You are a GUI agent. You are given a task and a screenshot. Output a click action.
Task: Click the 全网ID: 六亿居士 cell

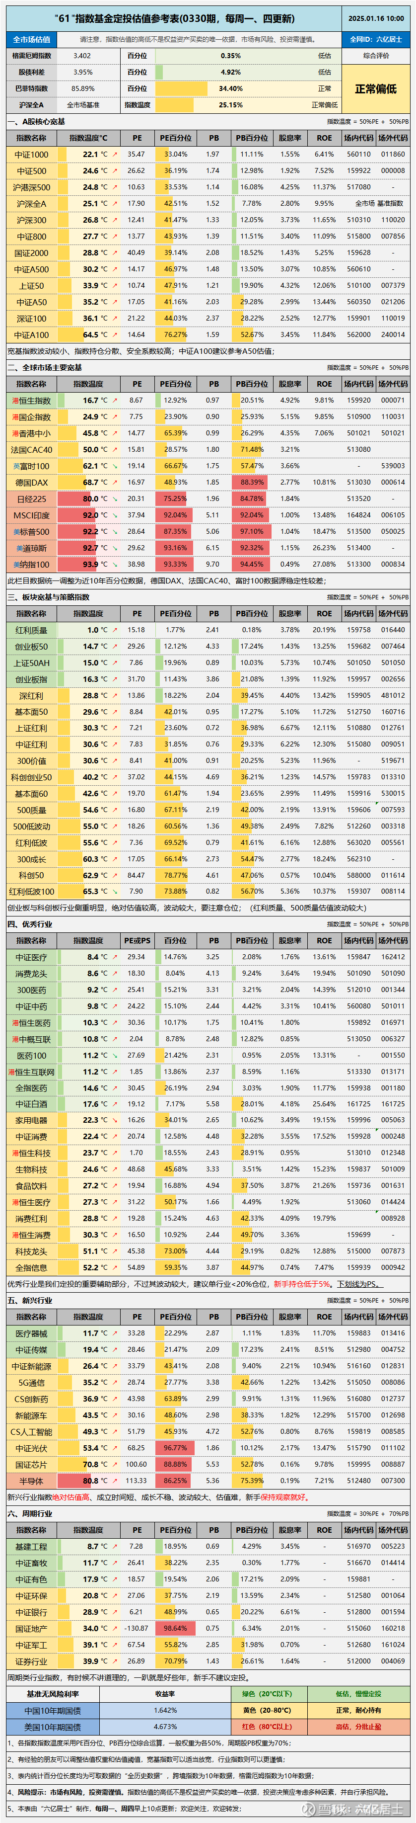(x=376, y=40)
